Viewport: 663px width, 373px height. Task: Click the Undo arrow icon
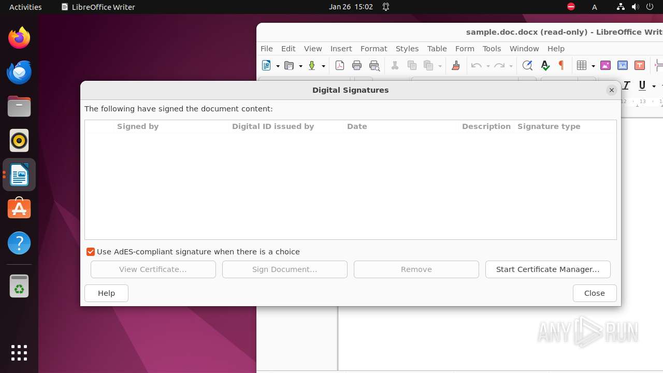476,65
